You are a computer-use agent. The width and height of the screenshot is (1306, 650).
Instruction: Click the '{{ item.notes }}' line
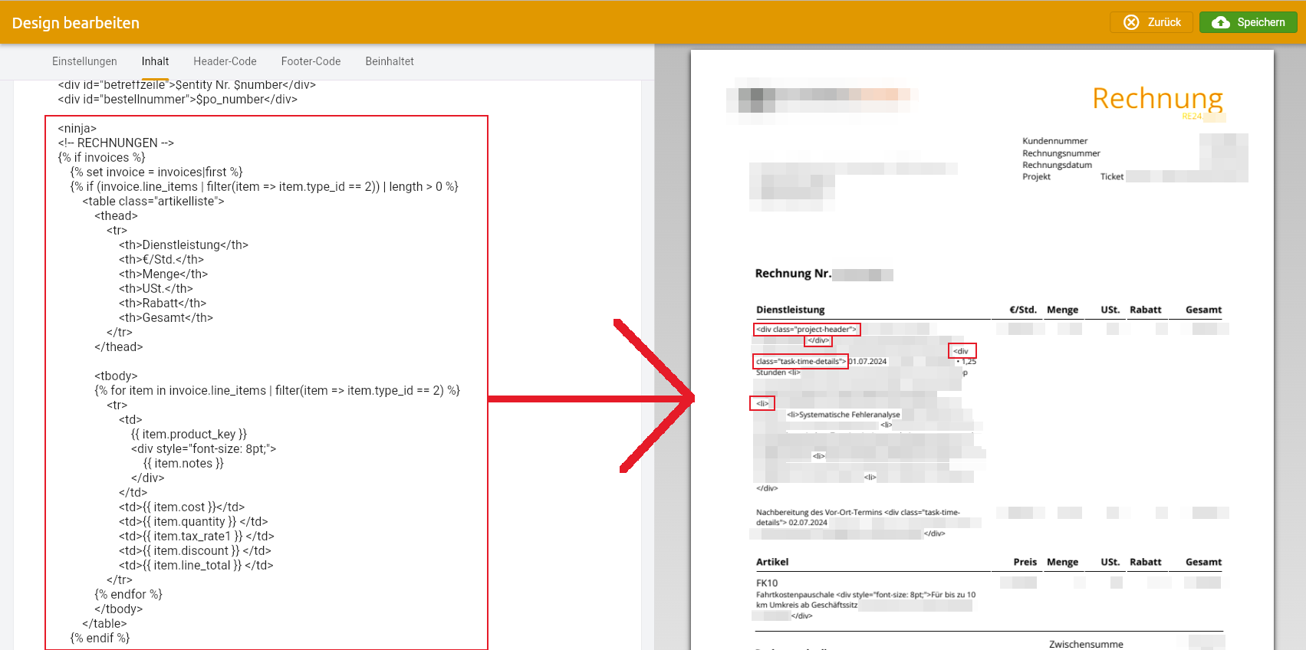pos(183,464)
